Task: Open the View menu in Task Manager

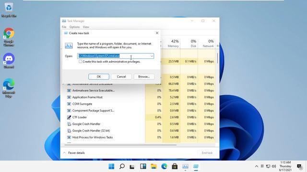Action: coord(86,27)
